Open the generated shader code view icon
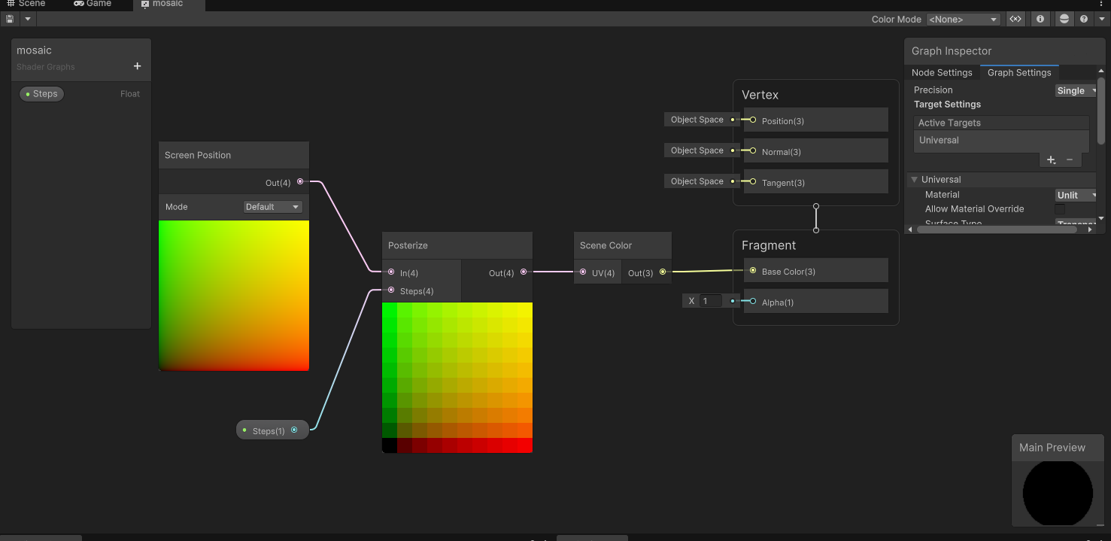This screenshot has width=1111, height=541. [1015, 19]
